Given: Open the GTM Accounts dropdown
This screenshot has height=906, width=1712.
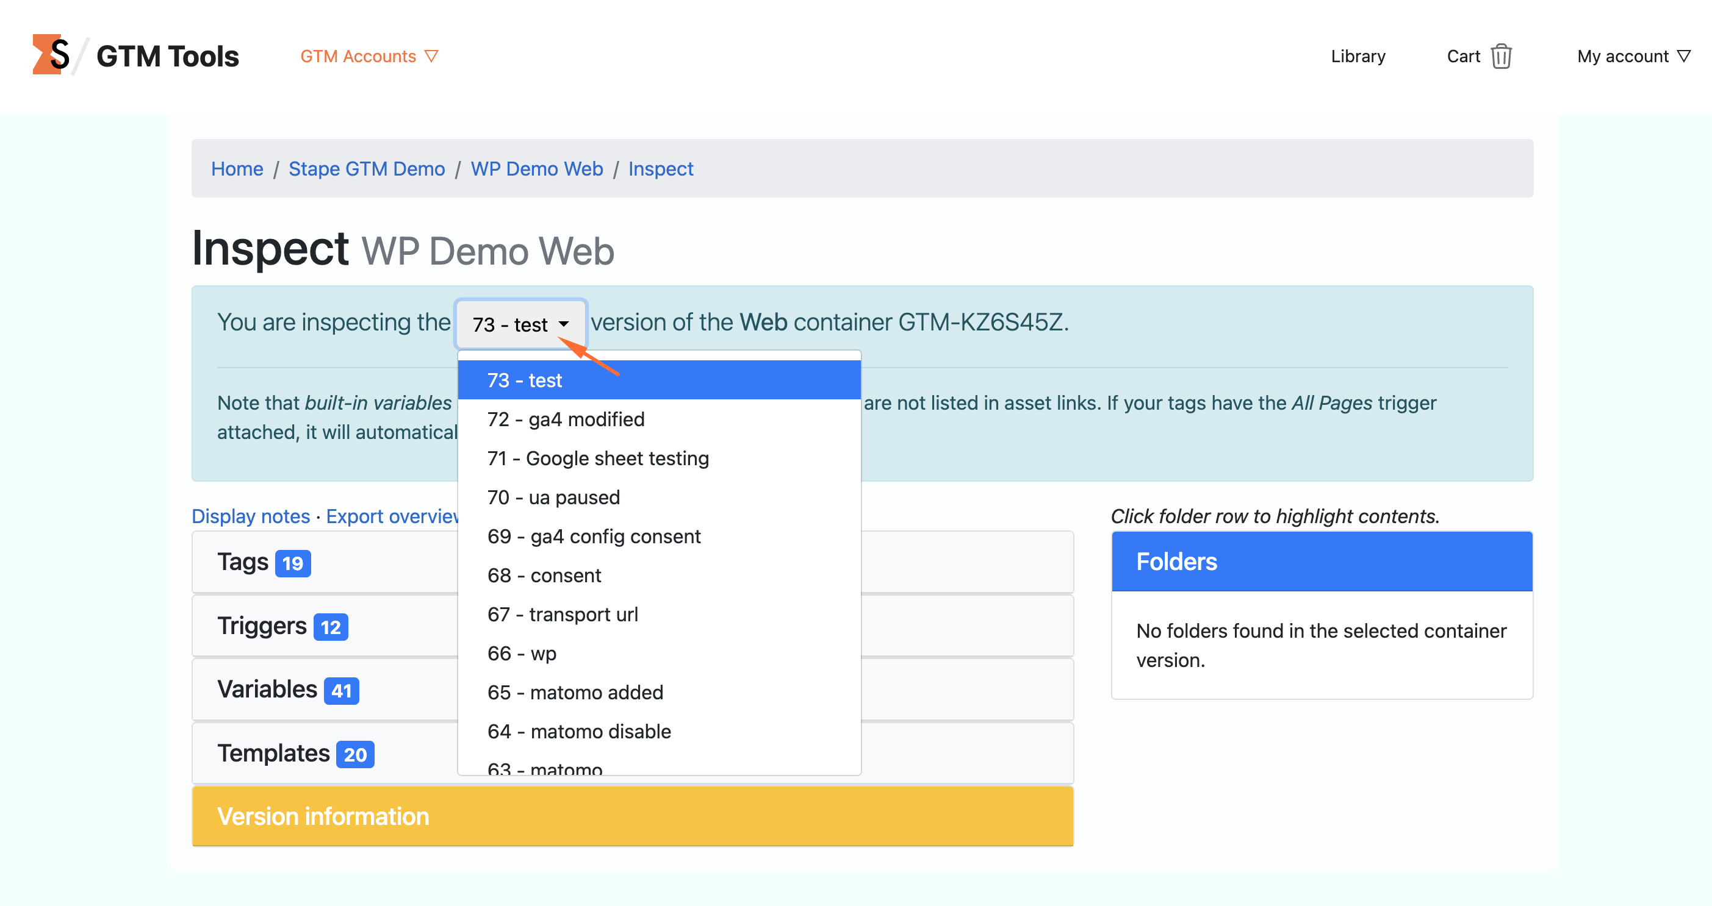Looking at the screenshot, I should tap(369, 56).
